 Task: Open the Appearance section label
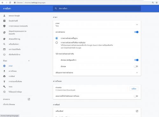point(14,39)
